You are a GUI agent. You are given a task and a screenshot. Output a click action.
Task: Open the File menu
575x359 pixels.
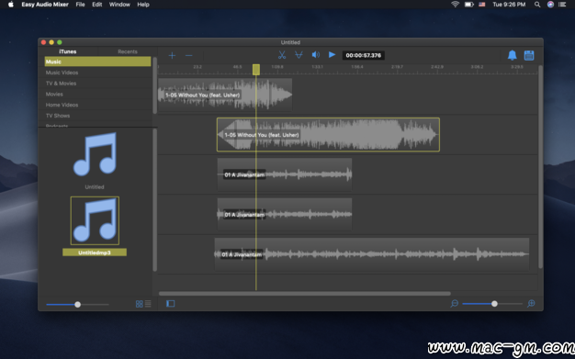(80, 5)
